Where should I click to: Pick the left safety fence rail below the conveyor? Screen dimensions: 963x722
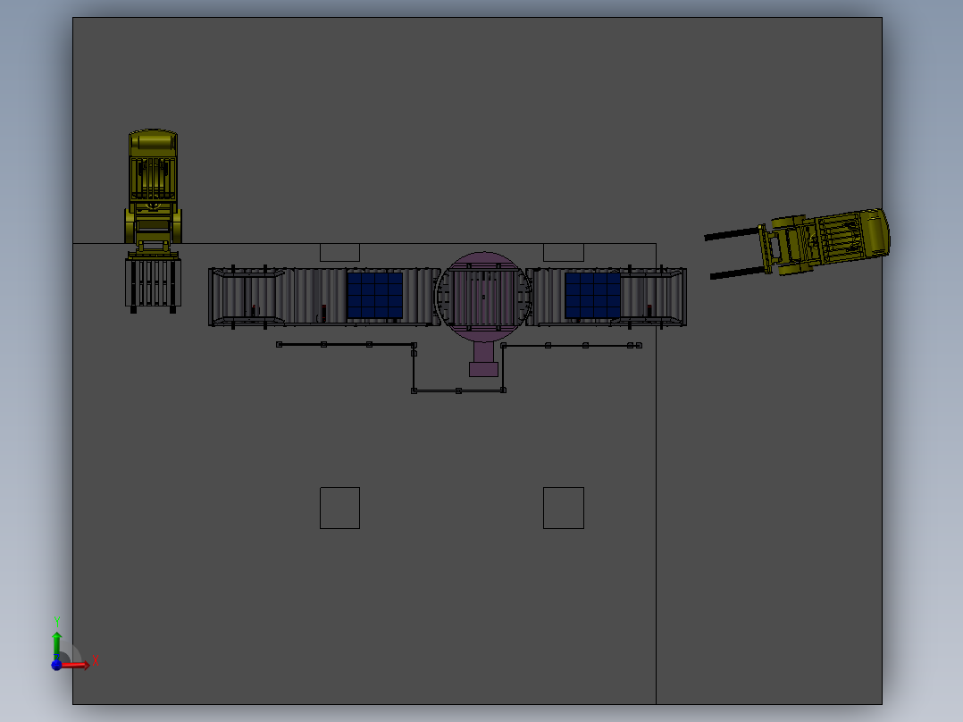(x=347, y=345)
